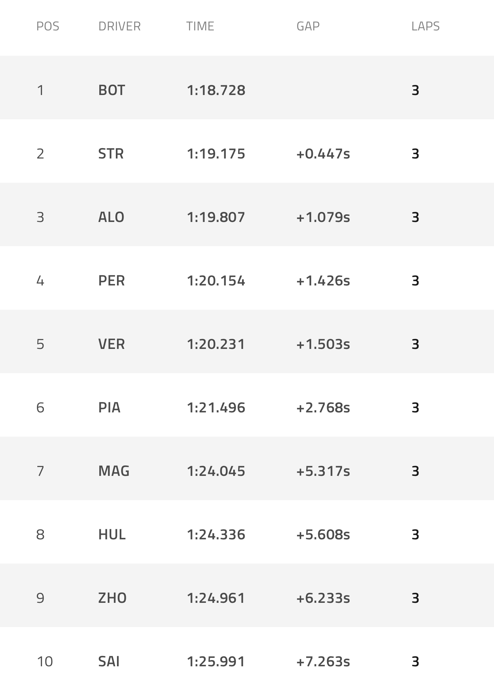Select the +0.447s gap value
Image resolution: width=494 pixels, height=684 pixels.
pos(323,154)
